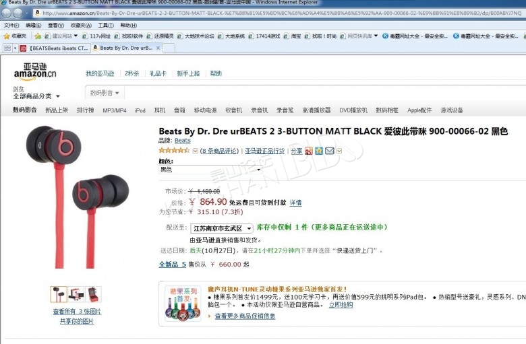This screenshot has width=526, height=344.
Task: Click the Amazon search input field
Action: (325, 93)
